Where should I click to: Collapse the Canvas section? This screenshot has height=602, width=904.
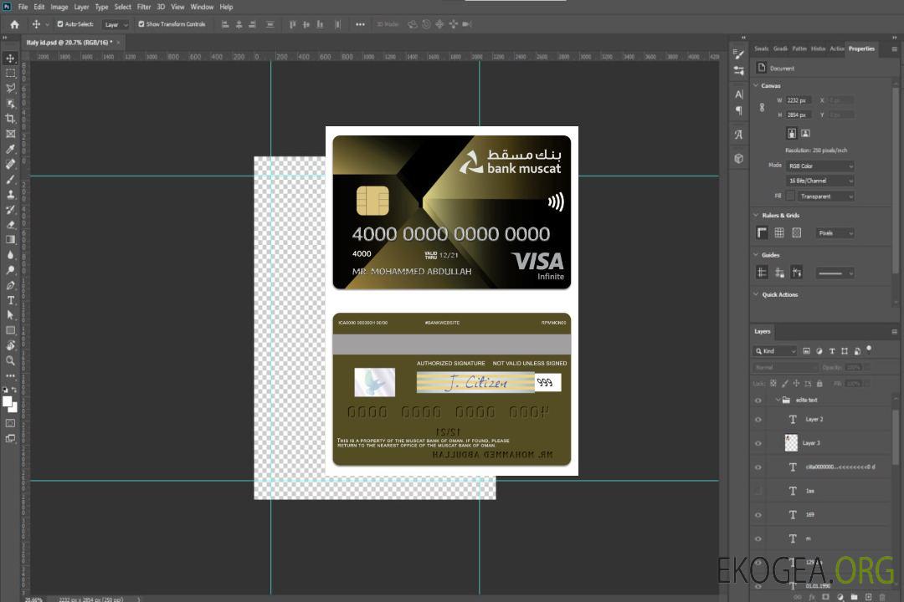click(757, 85)
